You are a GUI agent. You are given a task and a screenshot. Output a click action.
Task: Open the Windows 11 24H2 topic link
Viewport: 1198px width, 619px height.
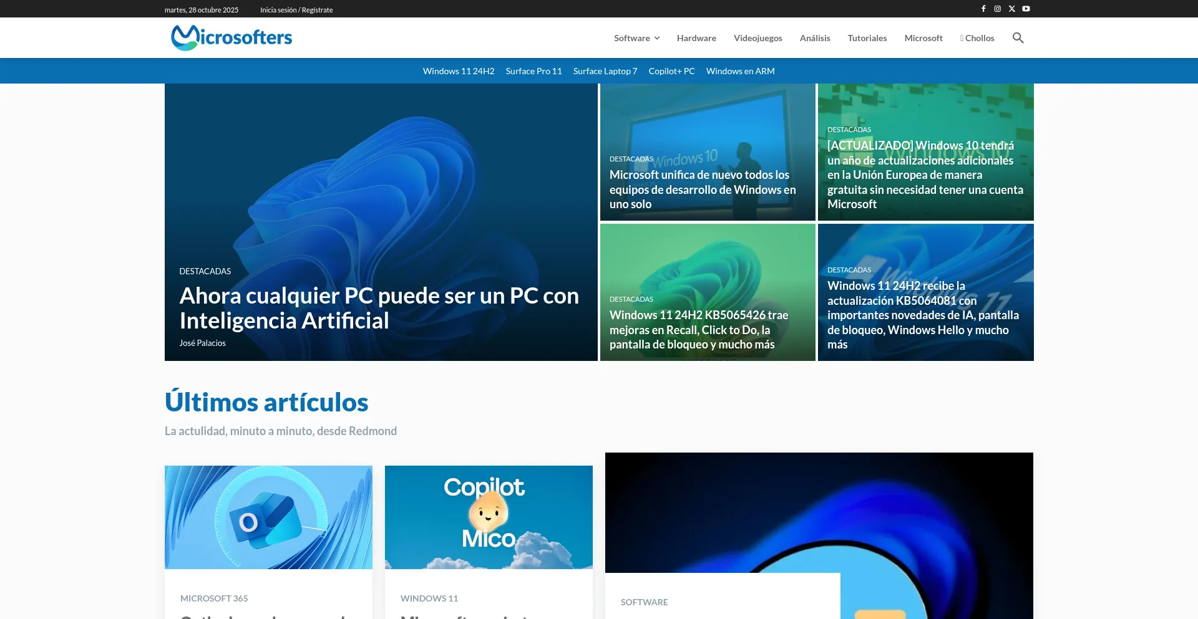[458, 71]
